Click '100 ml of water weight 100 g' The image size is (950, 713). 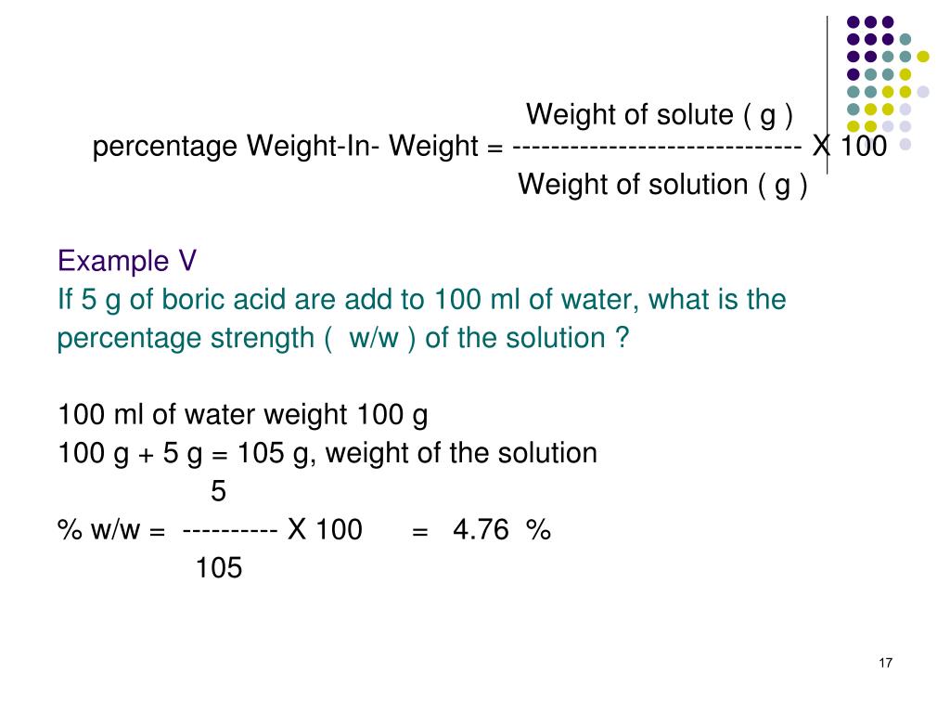pos(243,415)
